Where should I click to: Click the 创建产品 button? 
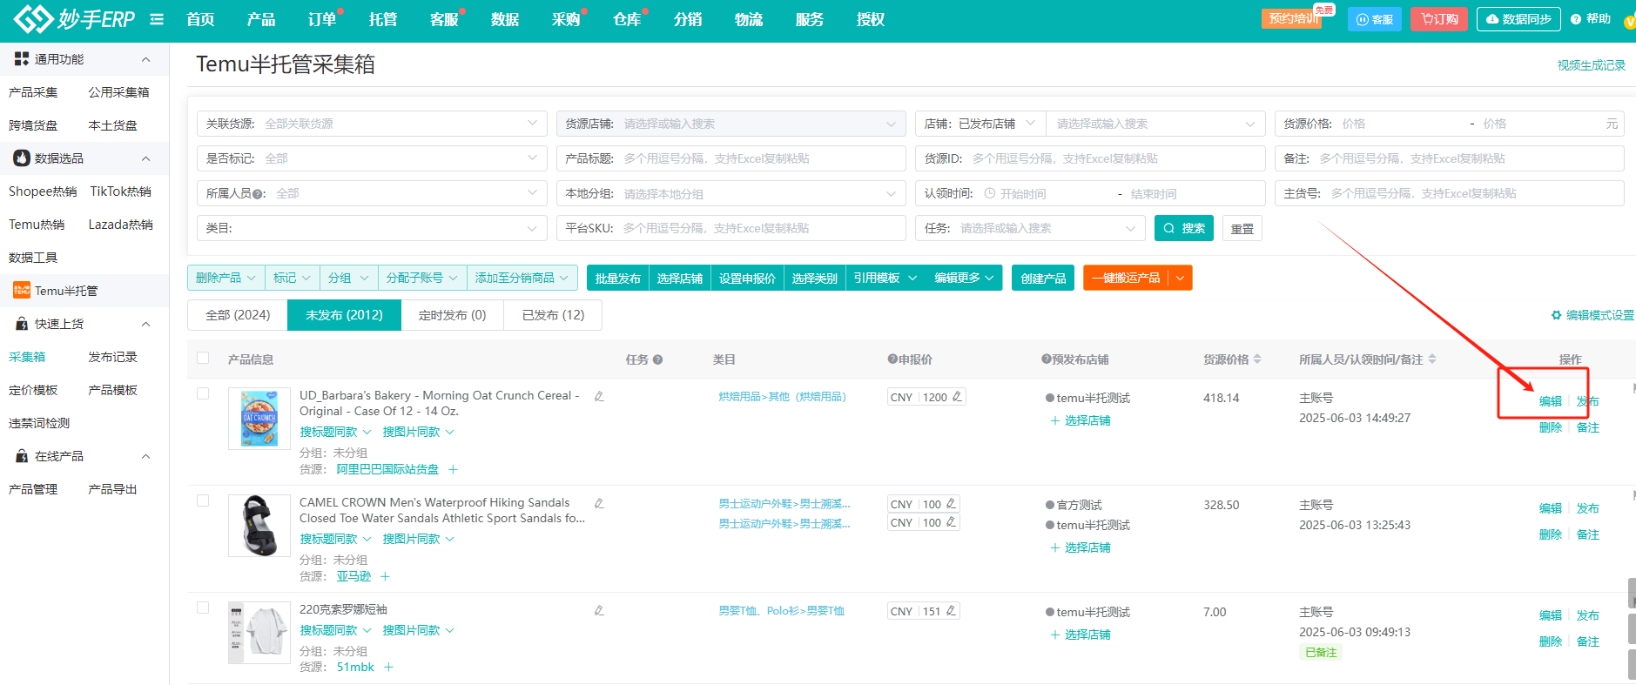[1043, 278]
